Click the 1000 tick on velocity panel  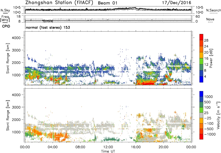[x=16, y=132]
